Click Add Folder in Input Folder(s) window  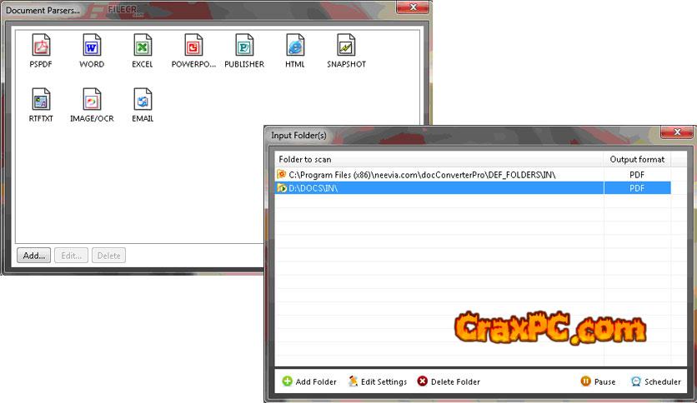[309, 381]
